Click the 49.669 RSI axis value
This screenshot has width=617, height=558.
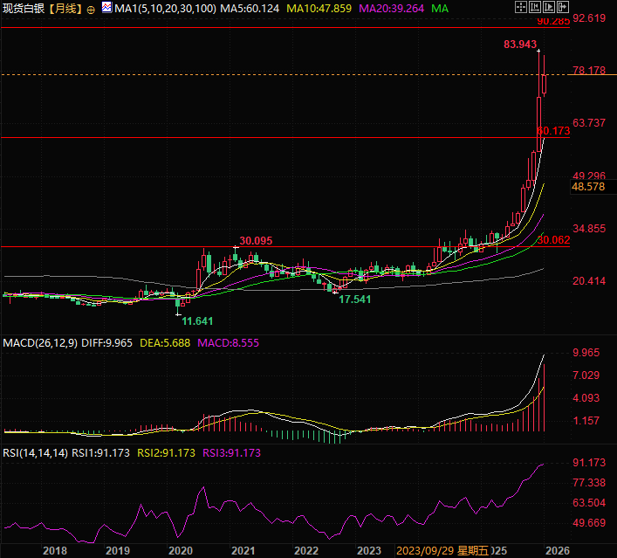589,523
